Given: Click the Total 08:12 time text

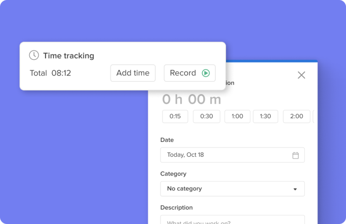Looking at the screenshot, I should pos(51,73).
